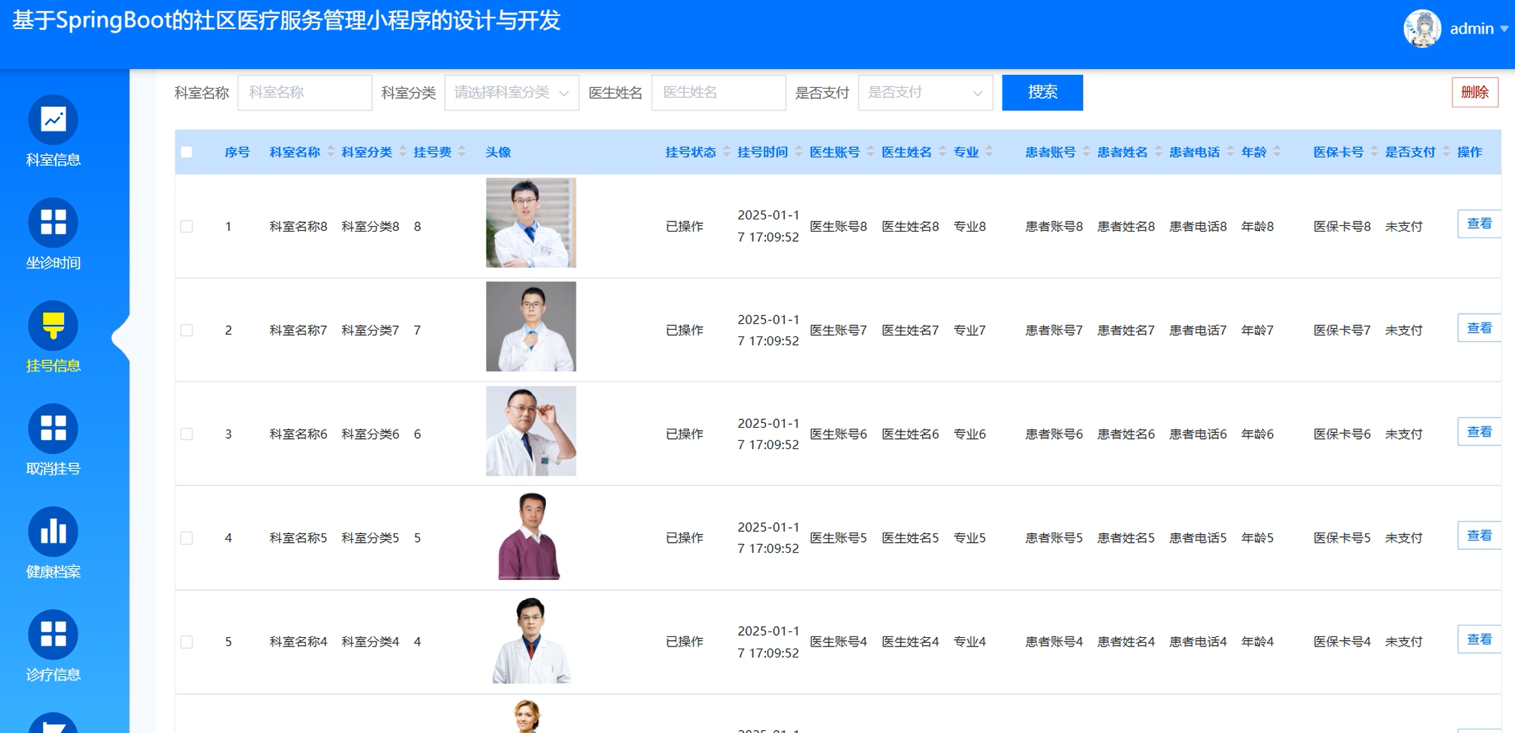
Task: Focus the 科室名称 search input
Action: coord(305,93)
